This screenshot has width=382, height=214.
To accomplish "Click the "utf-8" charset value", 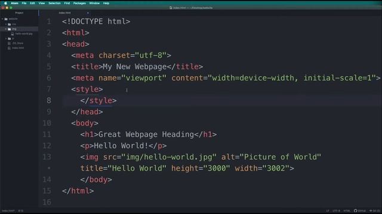I will click(x=151, y=55).
